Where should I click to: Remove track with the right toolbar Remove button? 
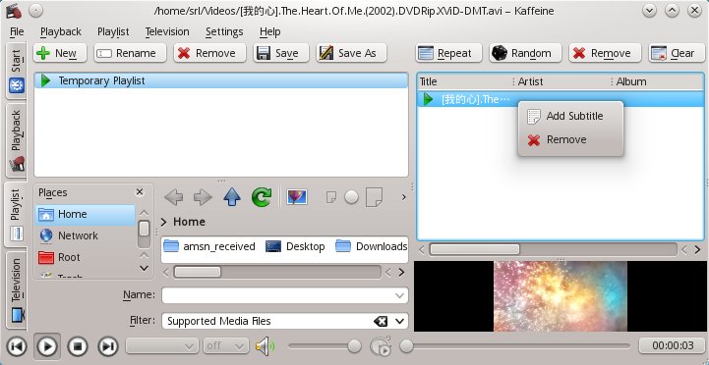pos(605,53)
